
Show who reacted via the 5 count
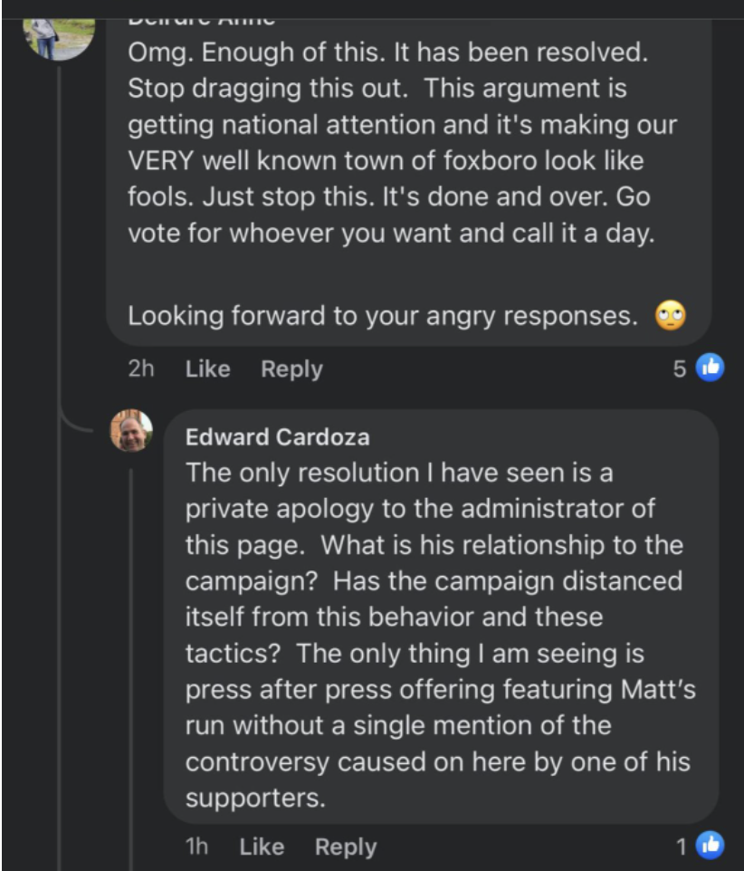point(680,368)
